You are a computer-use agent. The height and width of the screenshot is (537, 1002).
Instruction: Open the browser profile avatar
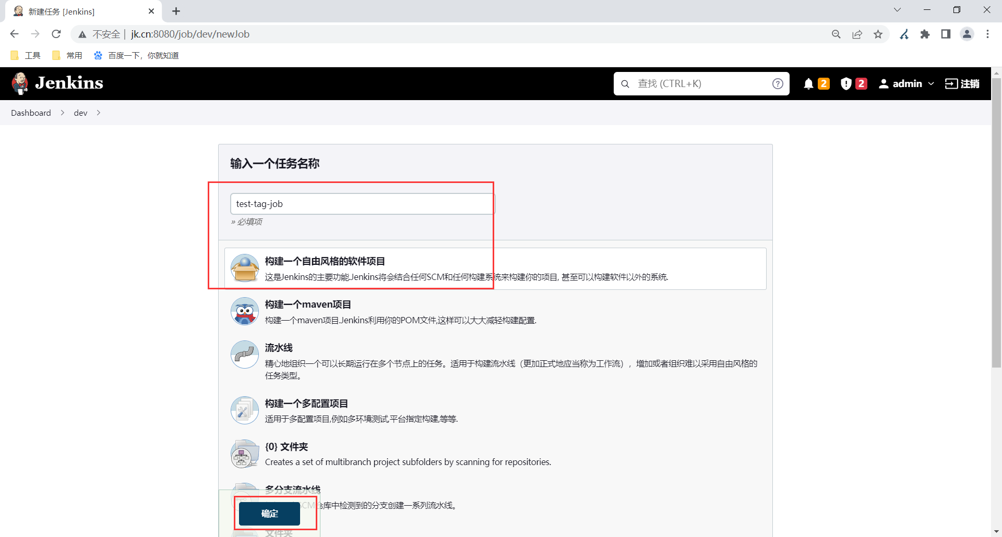(967, 34)
